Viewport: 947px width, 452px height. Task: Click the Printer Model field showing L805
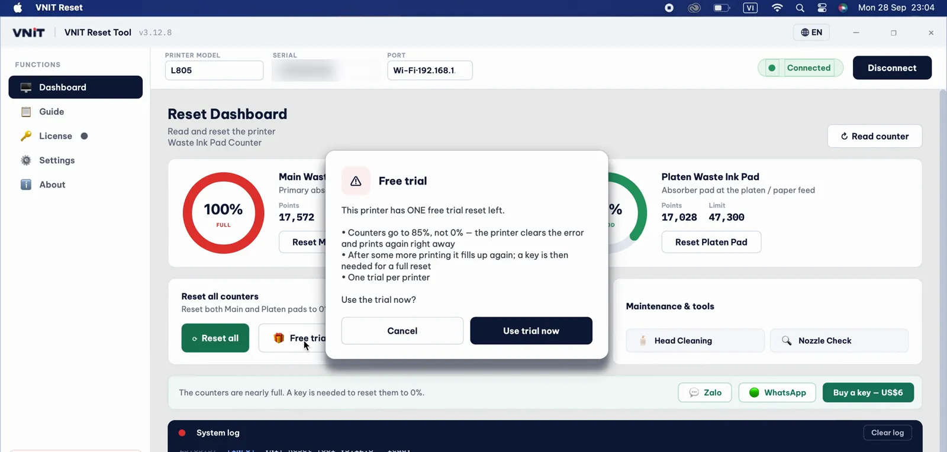pyautogui.click(x=214, y=70)
